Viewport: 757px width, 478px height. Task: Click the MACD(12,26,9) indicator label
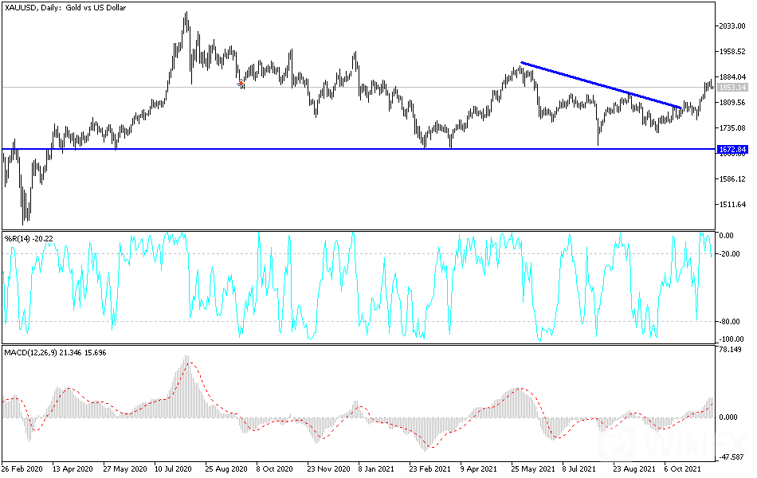click(x=55, y=352)
